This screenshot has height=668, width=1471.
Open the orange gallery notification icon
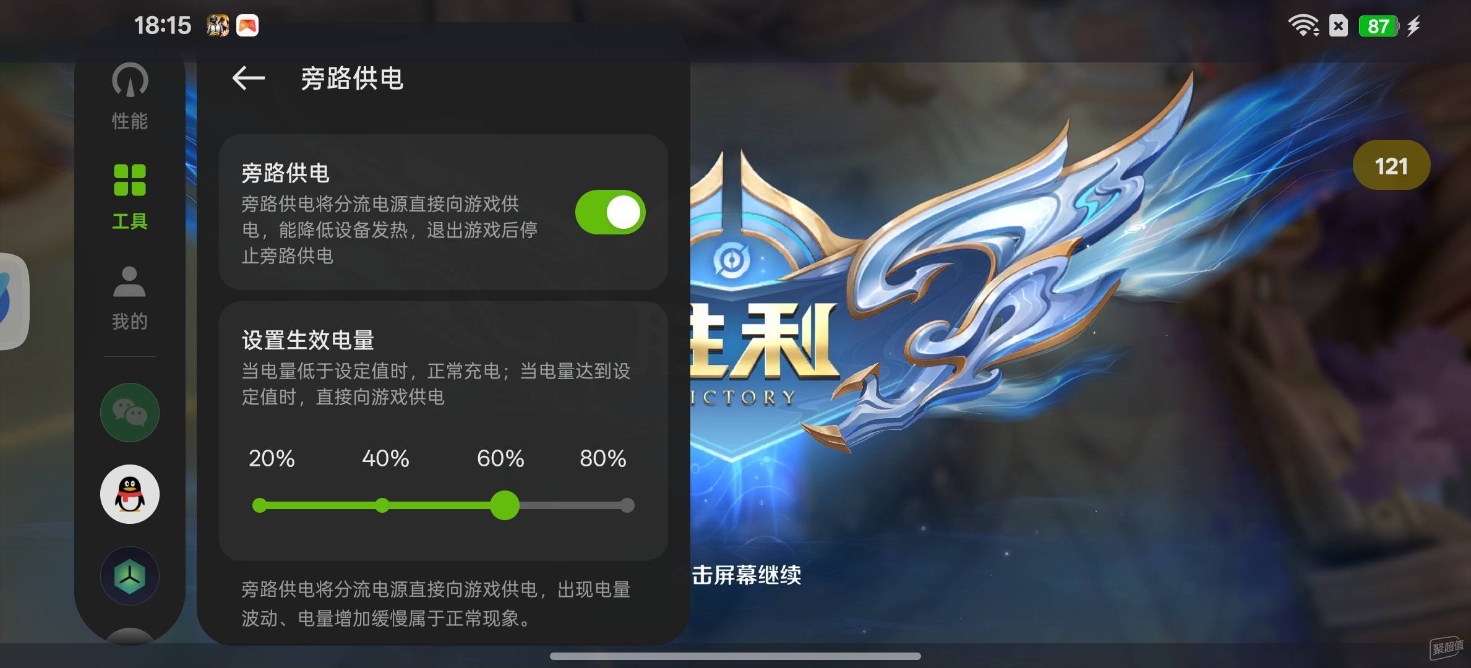tap(247, 25)
